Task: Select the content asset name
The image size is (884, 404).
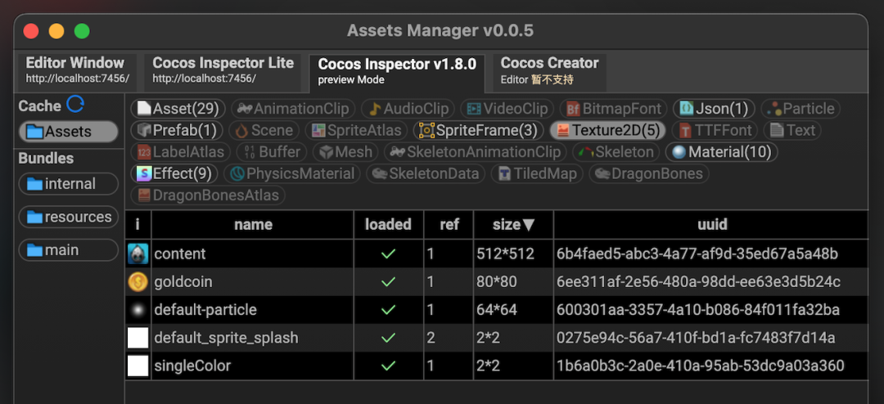Action: coord(180,254)
